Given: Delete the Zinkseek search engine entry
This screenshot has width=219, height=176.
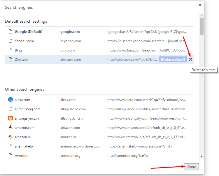Looking at the screenshot, I should (x=191, y=59).
